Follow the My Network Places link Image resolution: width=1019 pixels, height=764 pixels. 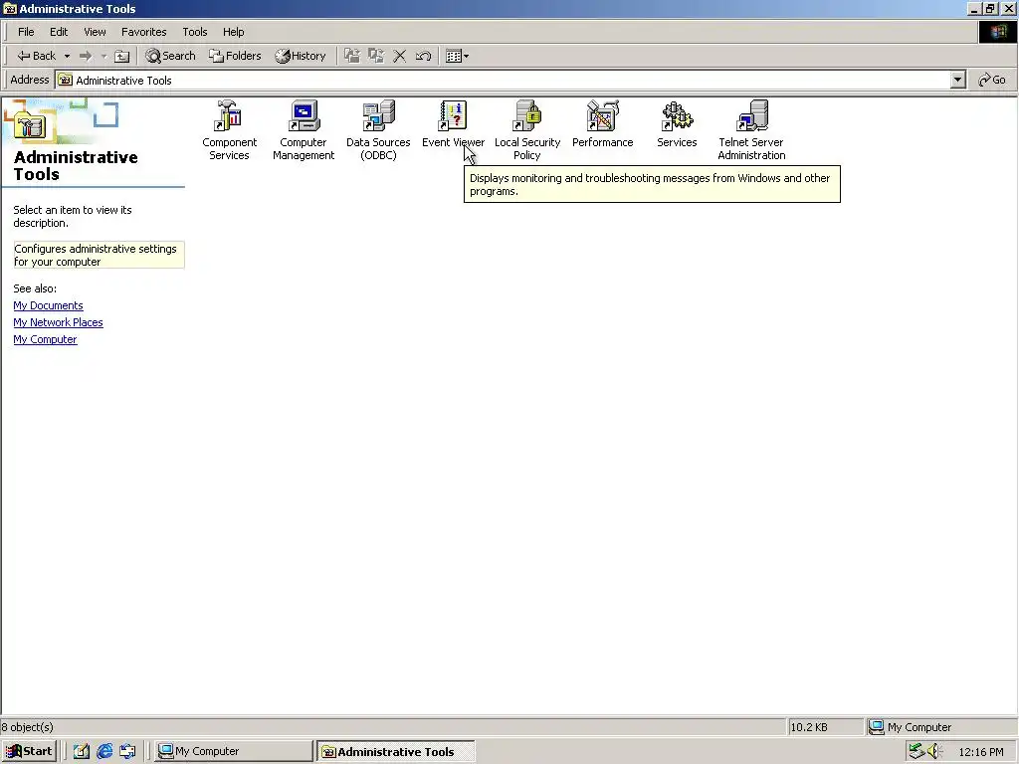tap(58, 322)
